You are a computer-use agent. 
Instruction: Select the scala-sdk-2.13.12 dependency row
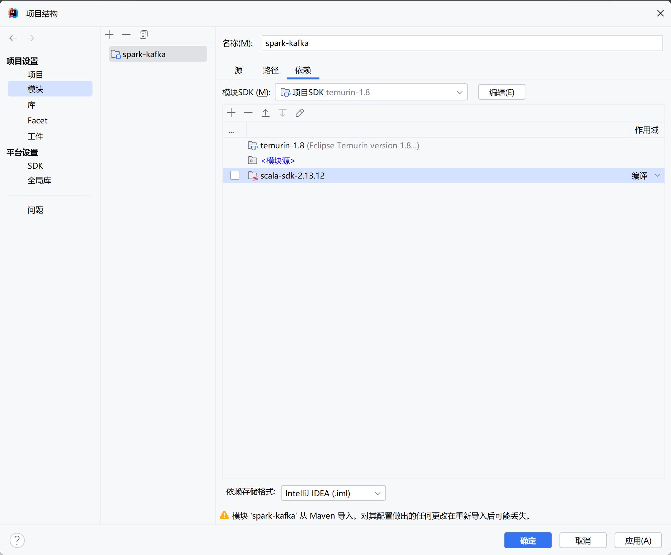pos(443,176)
